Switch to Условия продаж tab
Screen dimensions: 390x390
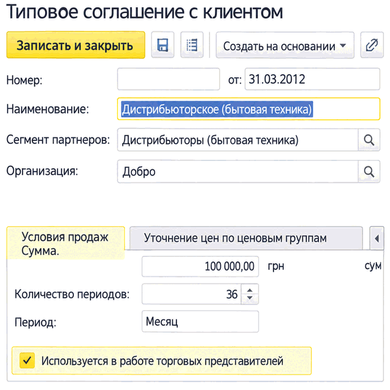pos(66,243)
